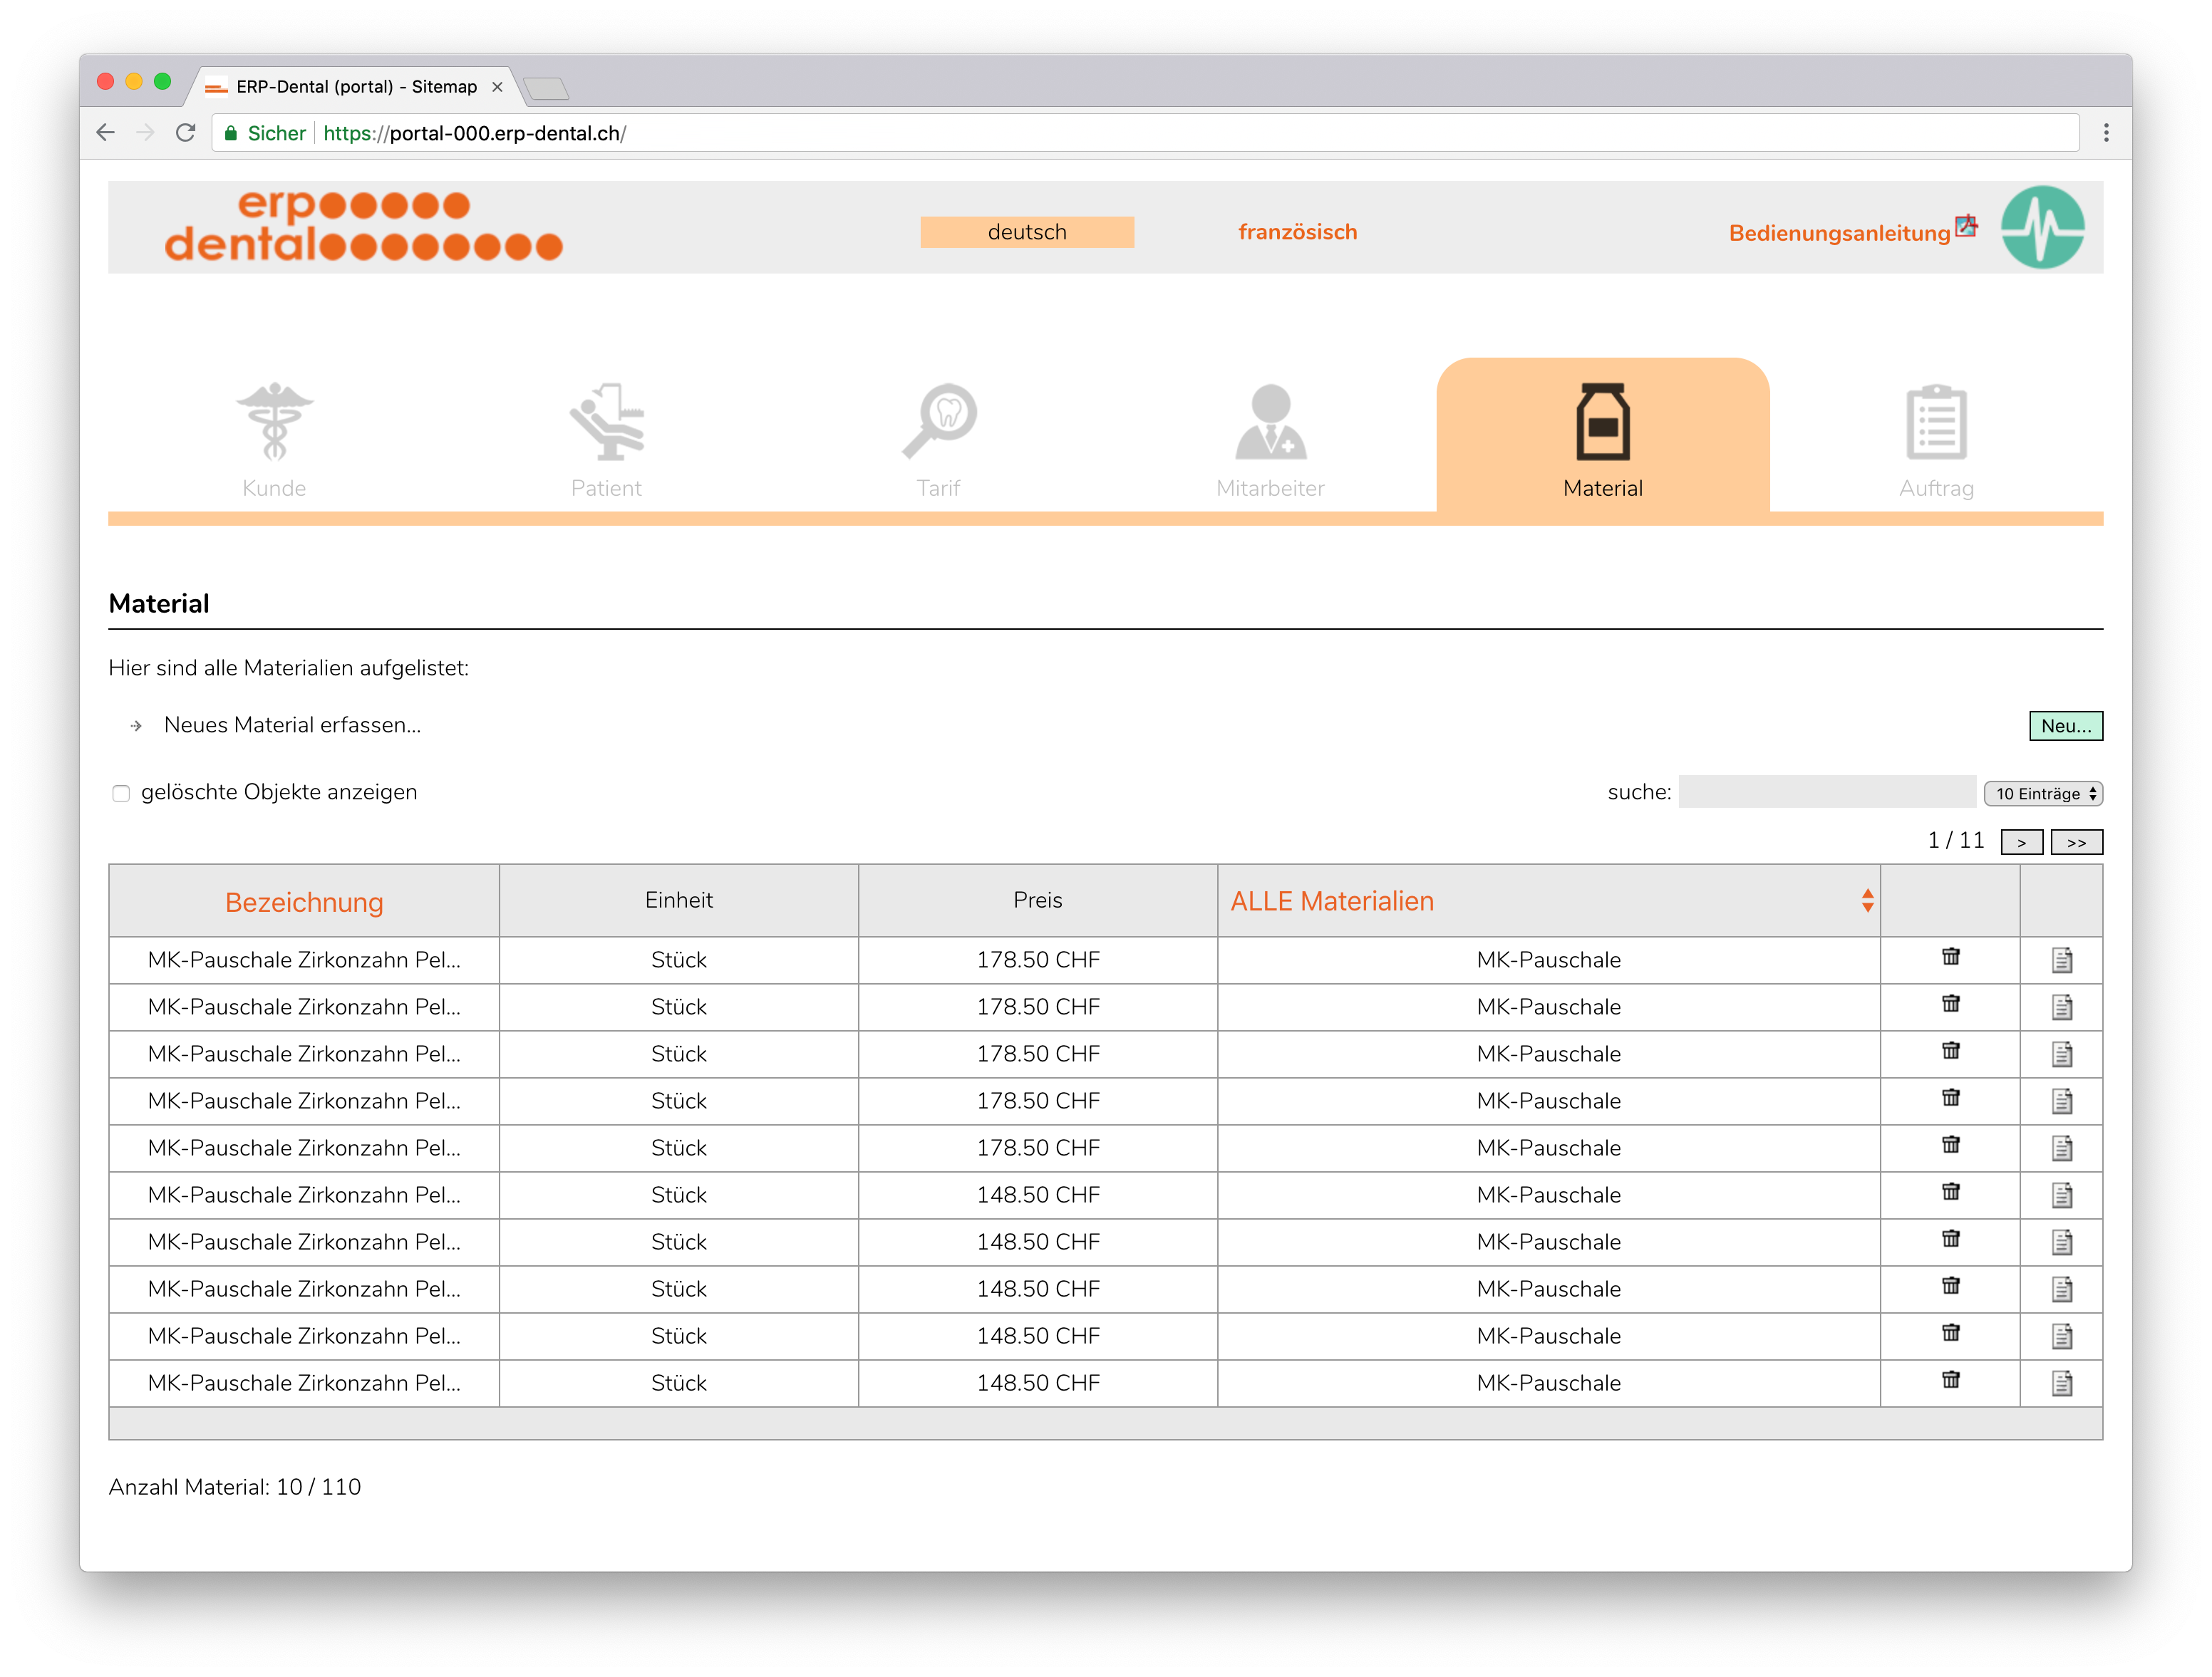Click trash icon in first 148.50 CHF row
Viewport: 2212px width, 1677px height.
pos(1950,1191)
